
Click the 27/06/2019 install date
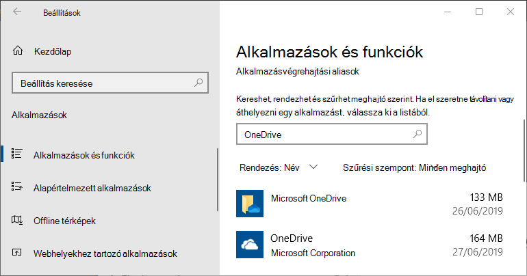point(478,252)
